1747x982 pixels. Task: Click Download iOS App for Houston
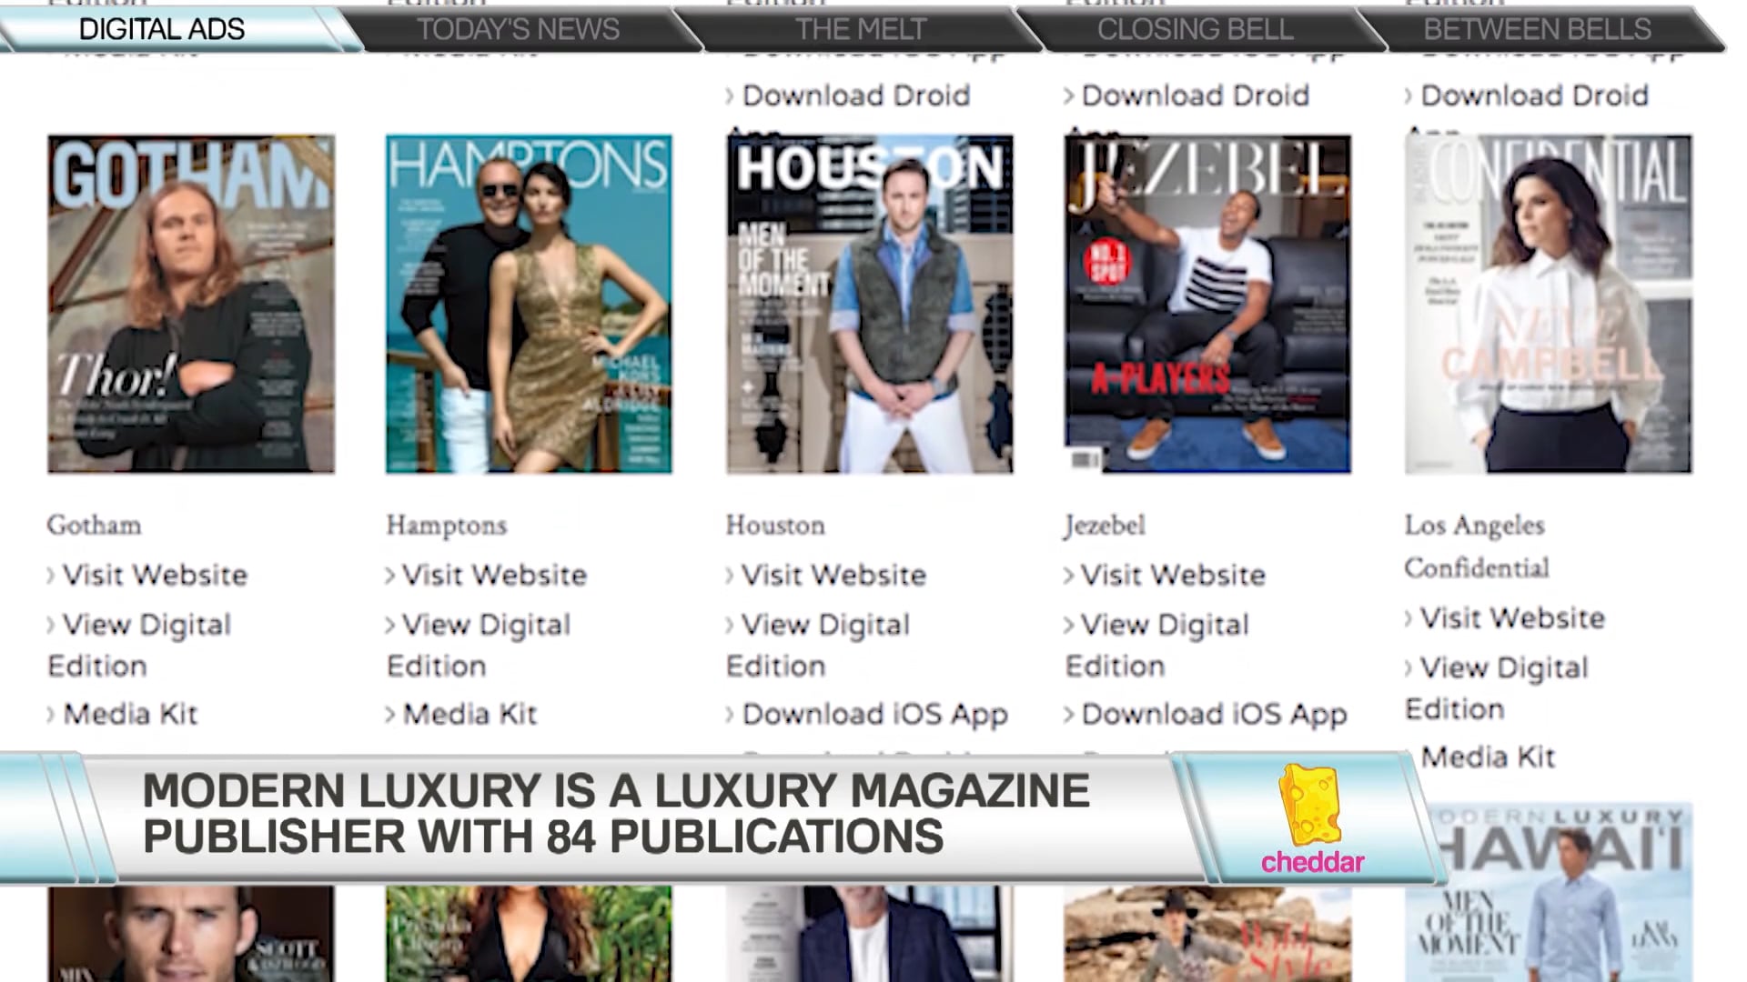(873, 715)
